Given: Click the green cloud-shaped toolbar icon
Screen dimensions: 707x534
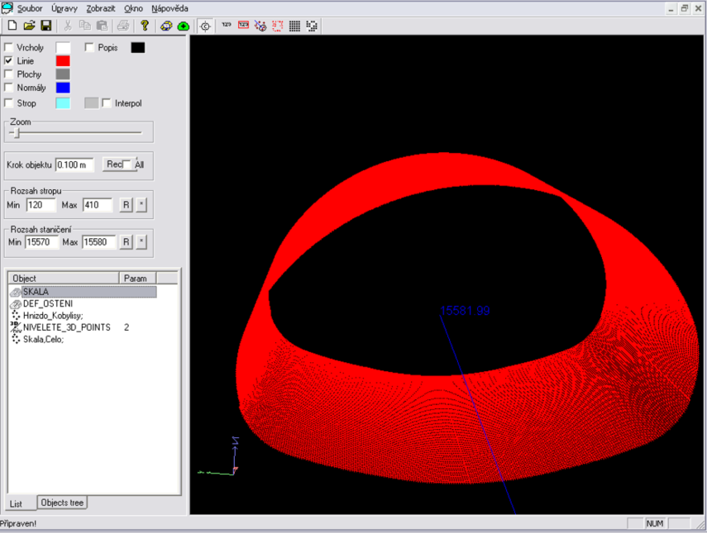Looking at the screenshot, I should click(184, 26).
